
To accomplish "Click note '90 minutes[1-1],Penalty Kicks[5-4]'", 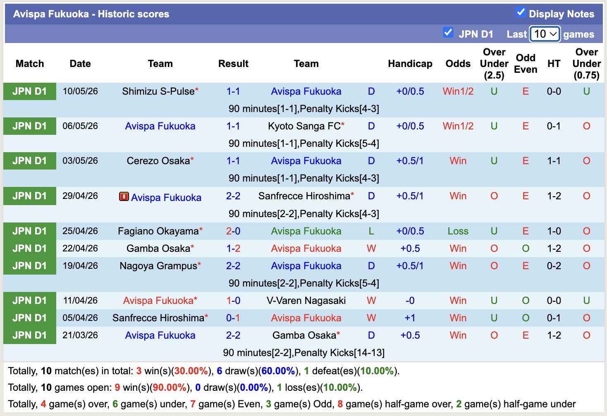I will click(x=304, y=143).
